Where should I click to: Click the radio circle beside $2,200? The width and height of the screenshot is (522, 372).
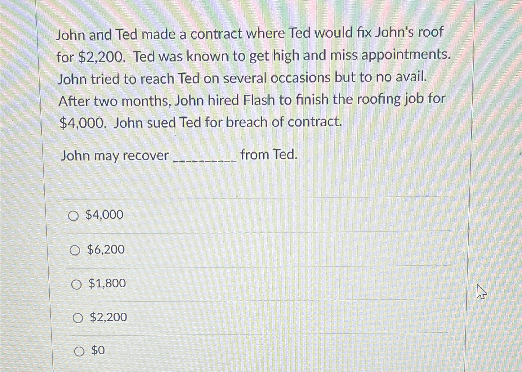pyautogui.click(x=78, y=317)
